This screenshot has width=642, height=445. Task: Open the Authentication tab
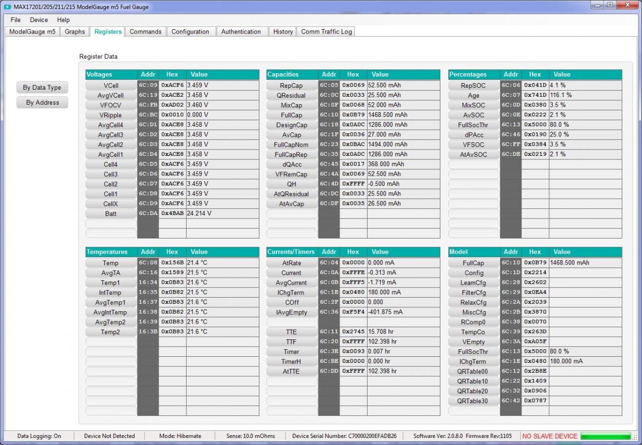[241, 32]
